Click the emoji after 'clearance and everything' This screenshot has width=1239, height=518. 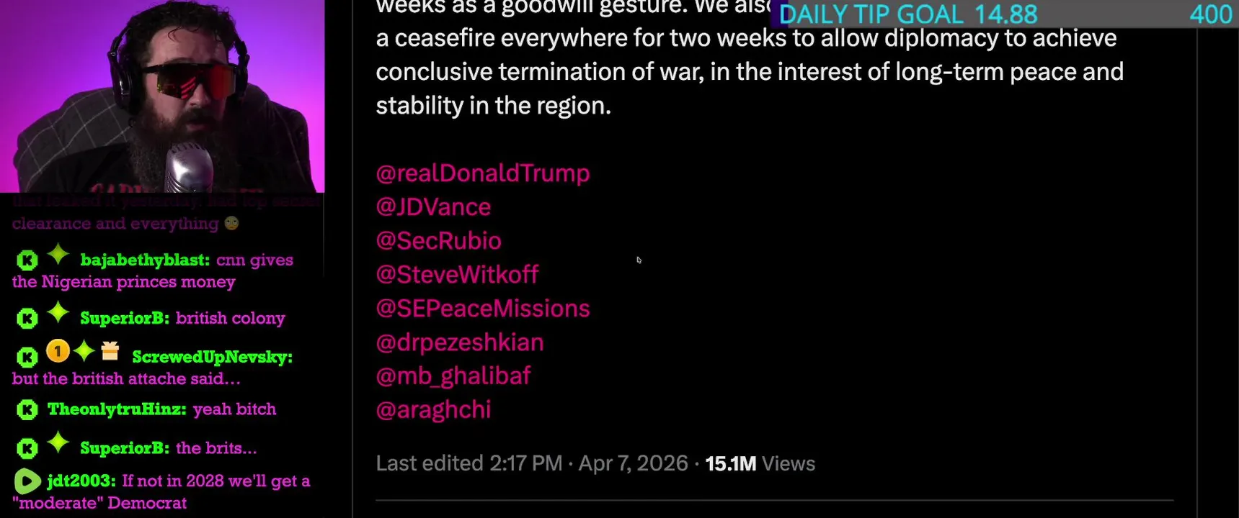pos(231,223)
